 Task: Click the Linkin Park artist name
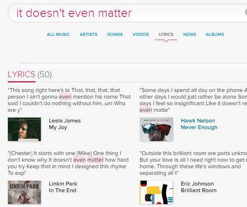click(63, 183)
